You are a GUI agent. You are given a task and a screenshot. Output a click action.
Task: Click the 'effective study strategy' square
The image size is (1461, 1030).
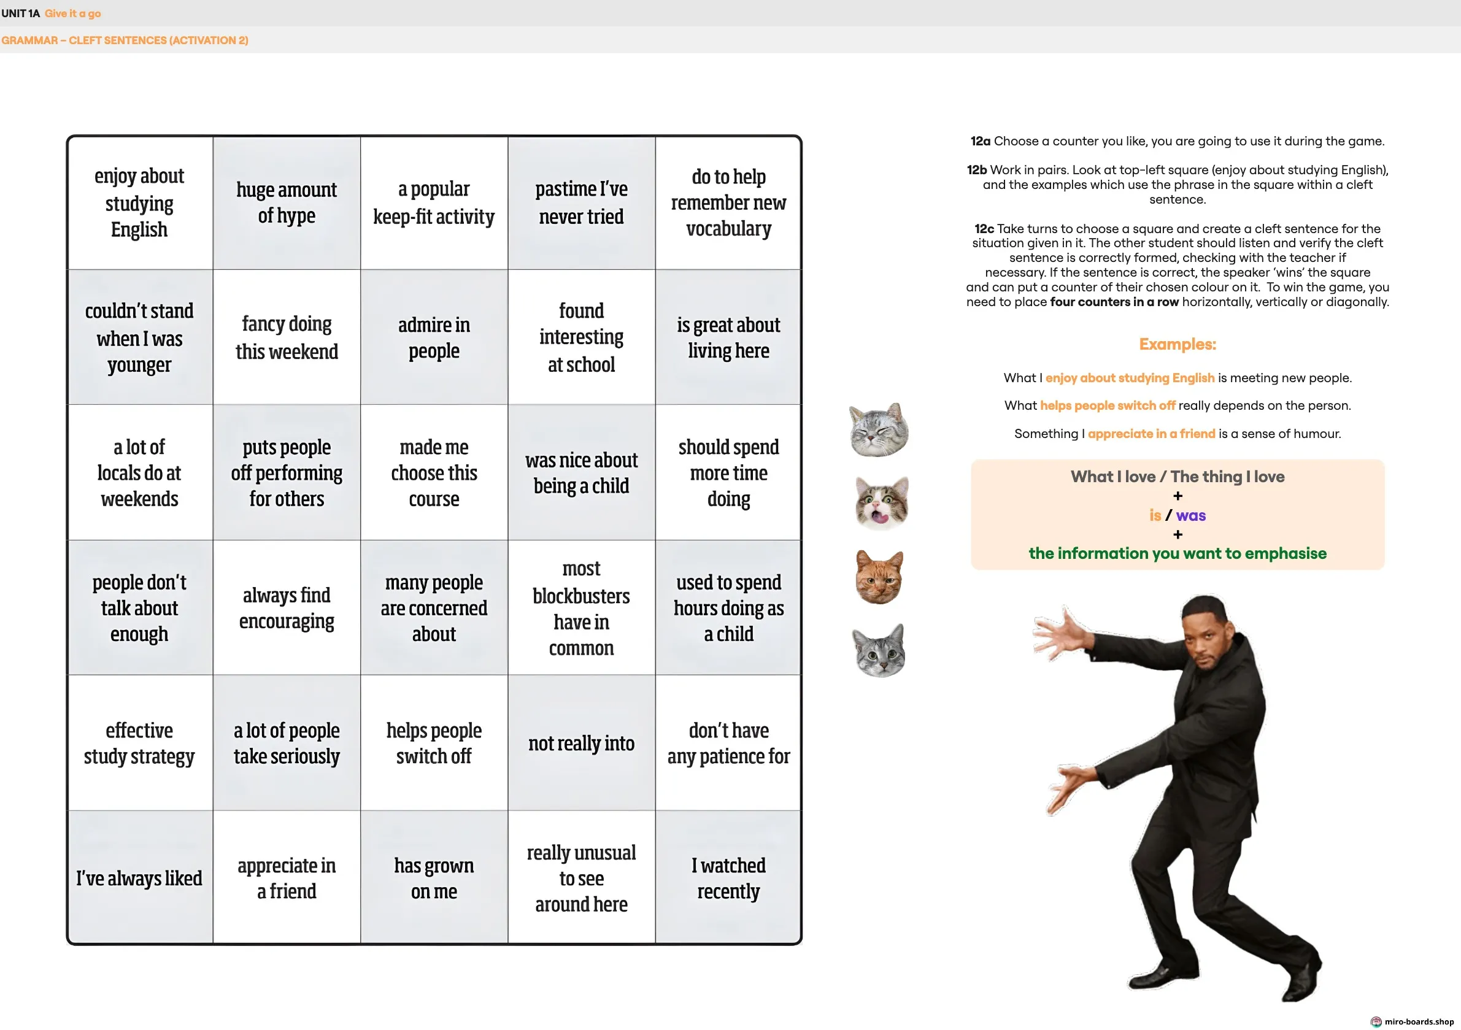coord(140,742)
